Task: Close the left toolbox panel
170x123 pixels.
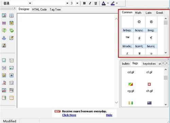Action: tap(15, 8)
